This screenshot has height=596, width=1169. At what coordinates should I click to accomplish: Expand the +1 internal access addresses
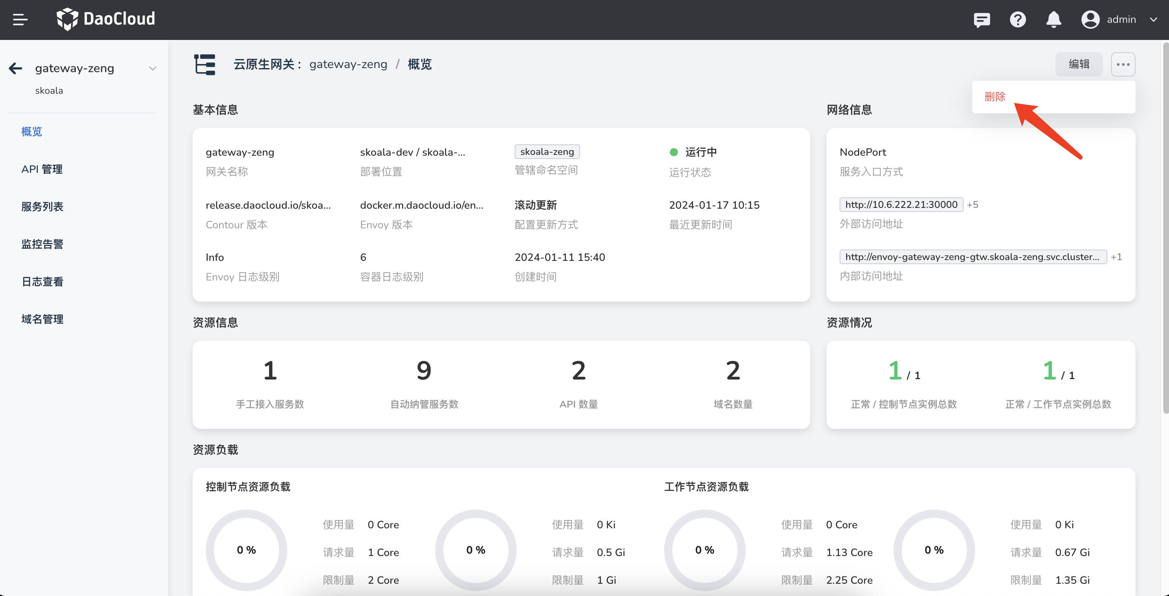tap(1117, 256)
